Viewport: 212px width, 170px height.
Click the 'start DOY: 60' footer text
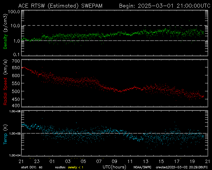32,167
